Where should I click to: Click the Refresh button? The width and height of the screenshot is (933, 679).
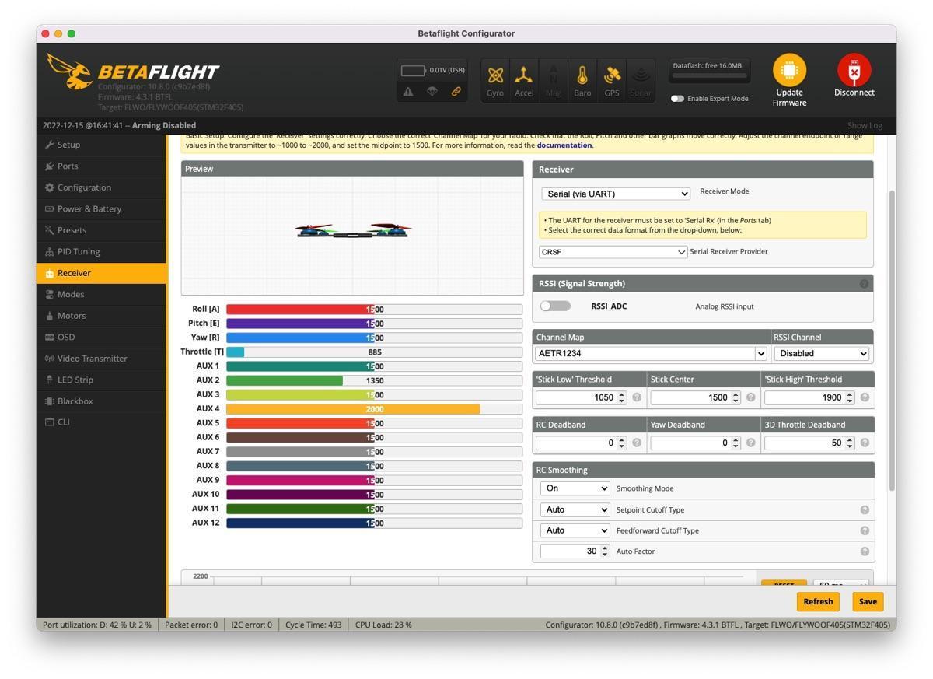coord(818,601)
